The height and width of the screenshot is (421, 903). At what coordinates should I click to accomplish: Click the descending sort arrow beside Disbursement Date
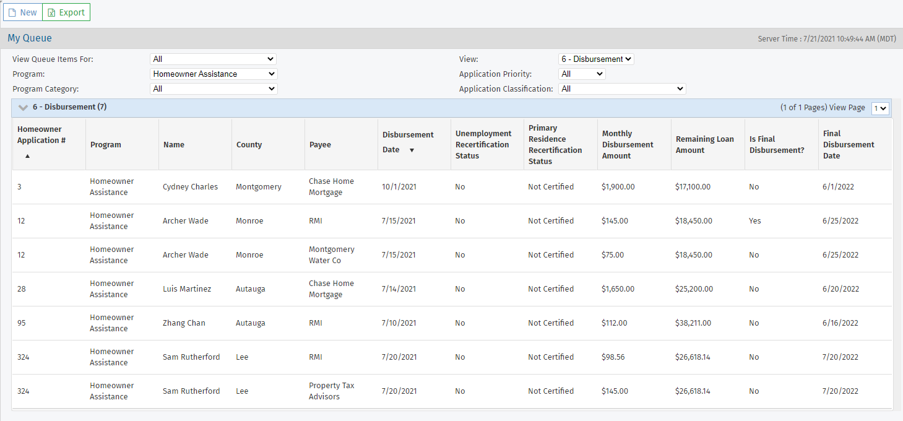[x=412, y=150]
